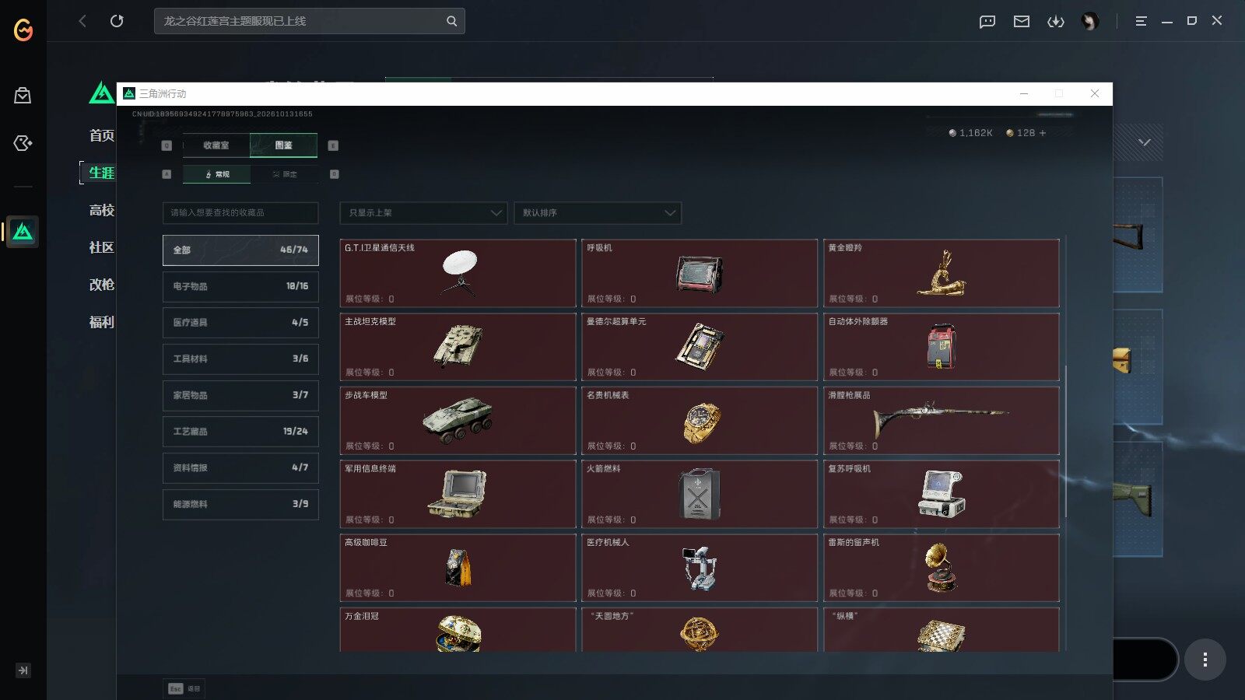This screenshot has width=1245, height=700.
Task: Click the collection list vertical scrollbar
Action: coord(1065,442)
